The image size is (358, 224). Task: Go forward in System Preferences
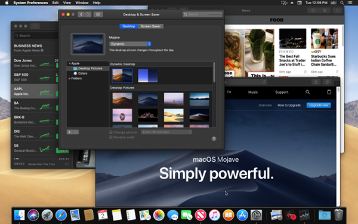(x=88, y=14)
